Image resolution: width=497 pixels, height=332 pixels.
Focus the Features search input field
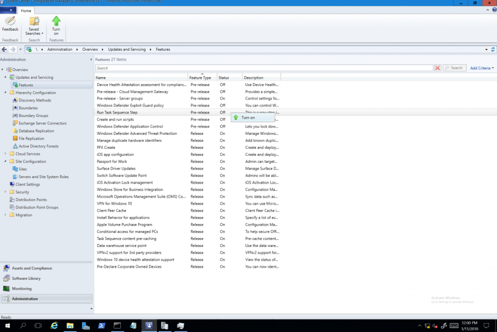pos(264,68)
